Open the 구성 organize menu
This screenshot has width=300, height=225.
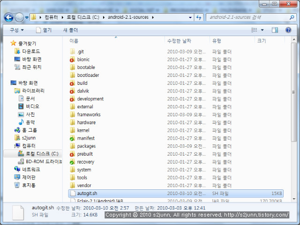[17, 30]
